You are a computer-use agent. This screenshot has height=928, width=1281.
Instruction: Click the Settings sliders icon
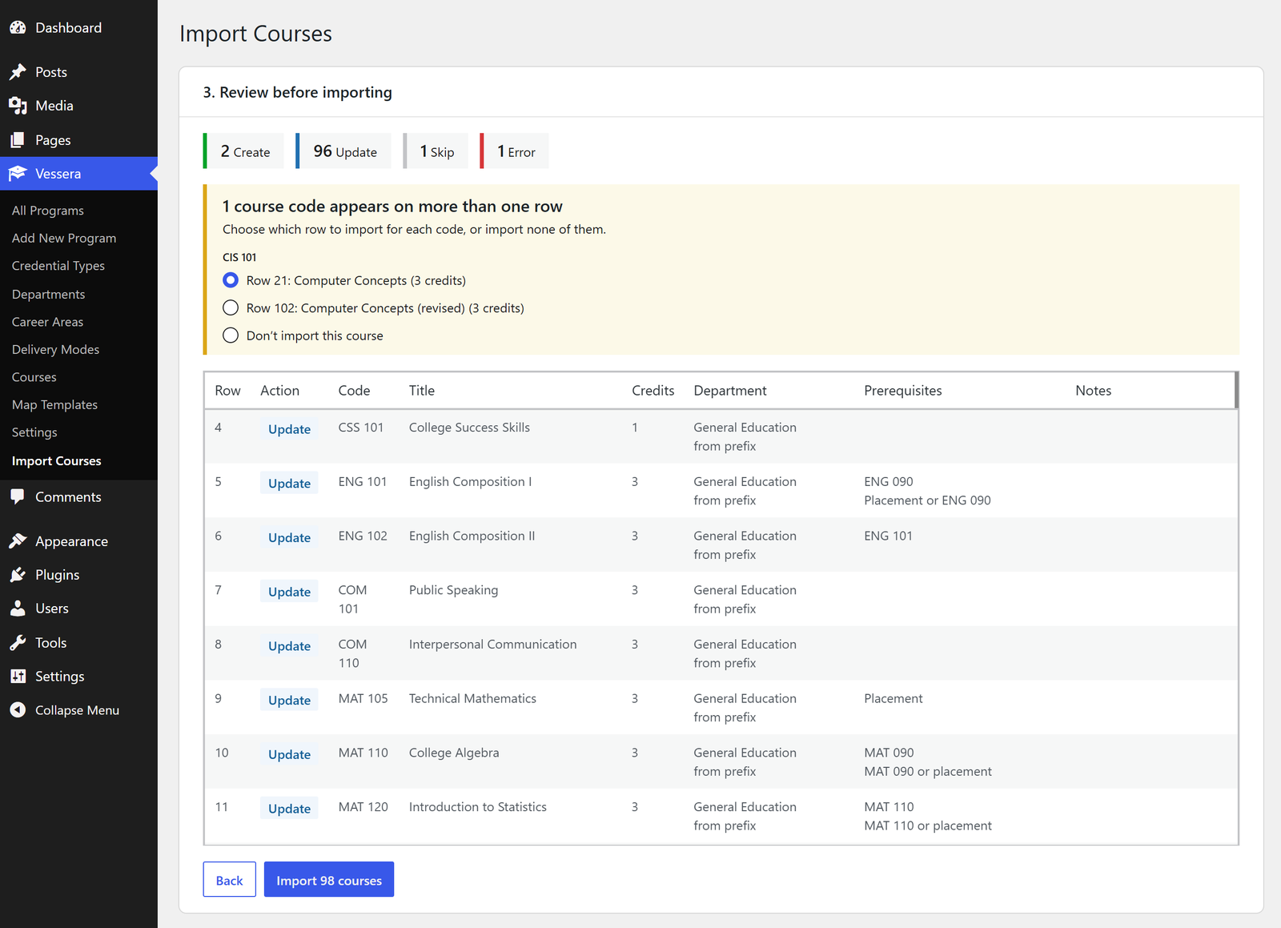18,677
